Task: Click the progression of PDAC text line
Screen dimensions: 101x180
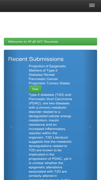Action: 50,159
